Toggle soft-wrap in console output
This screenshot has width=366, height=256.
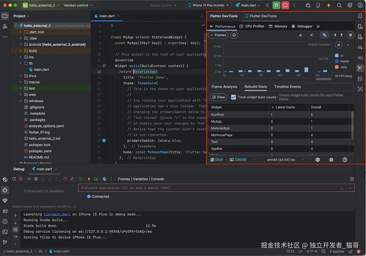coord(15,230)
